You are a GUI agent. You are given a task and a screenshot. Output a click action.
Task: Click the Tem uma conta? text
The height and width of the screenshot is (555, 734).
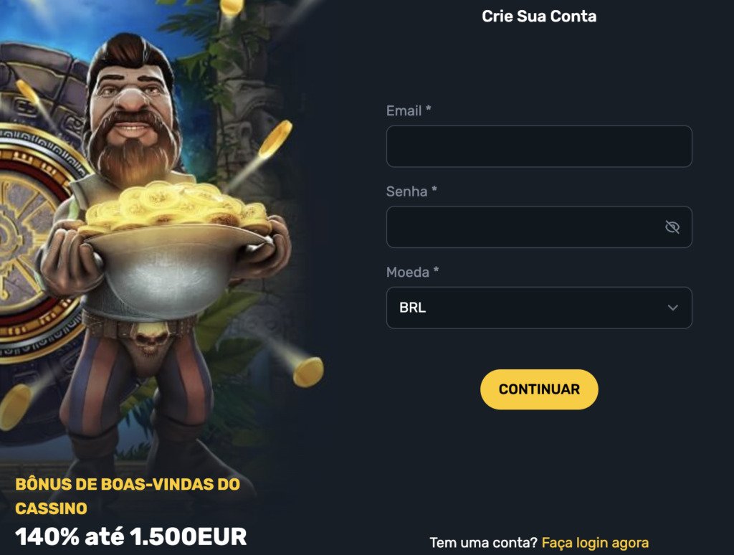[x=484, y=543]
